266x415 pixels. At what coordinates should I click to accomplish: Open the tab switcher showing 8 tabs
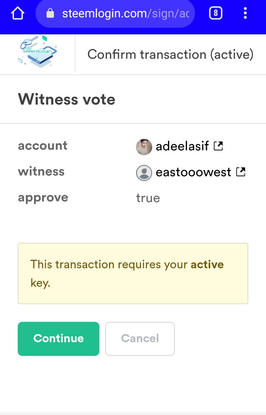point(216,14)
